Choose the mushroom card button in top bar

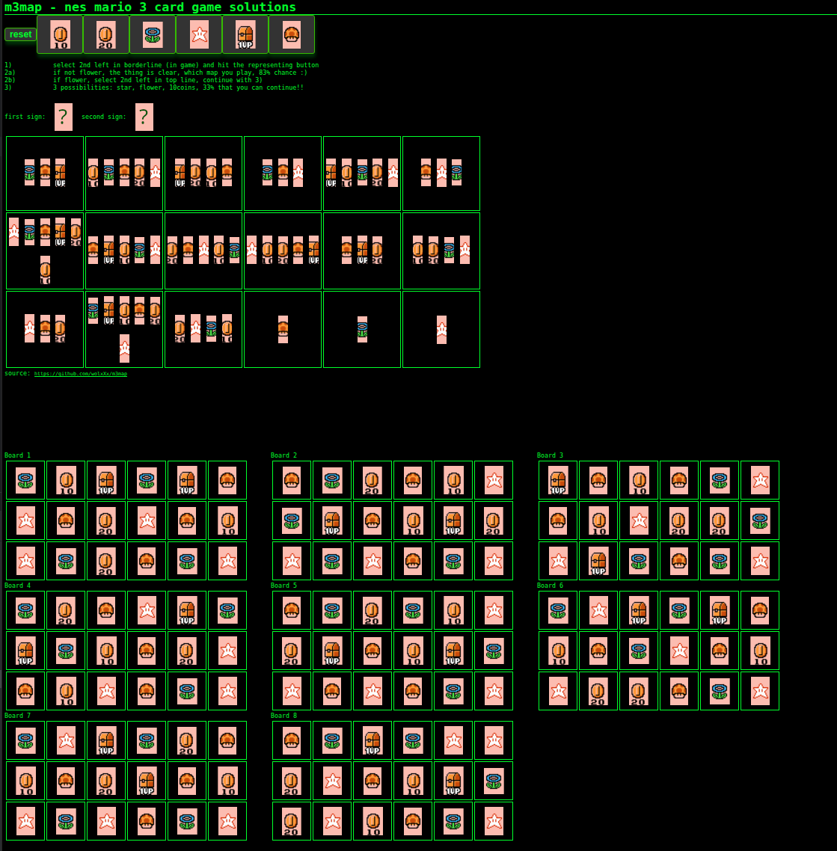coord(292,34)
